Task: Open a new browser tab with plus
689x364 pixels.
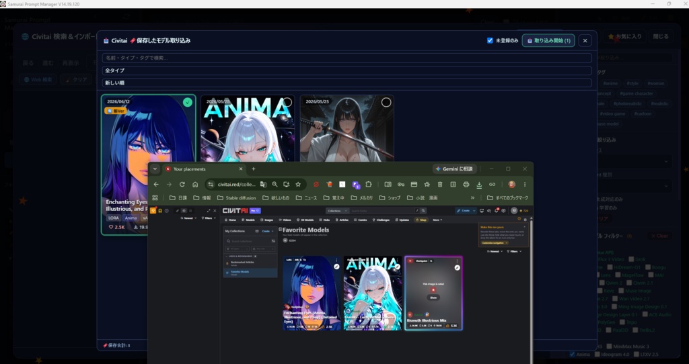Action: [x=253, y=169]
